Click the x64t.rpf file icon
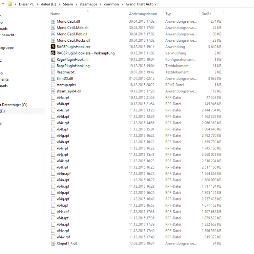 point(53,218)
